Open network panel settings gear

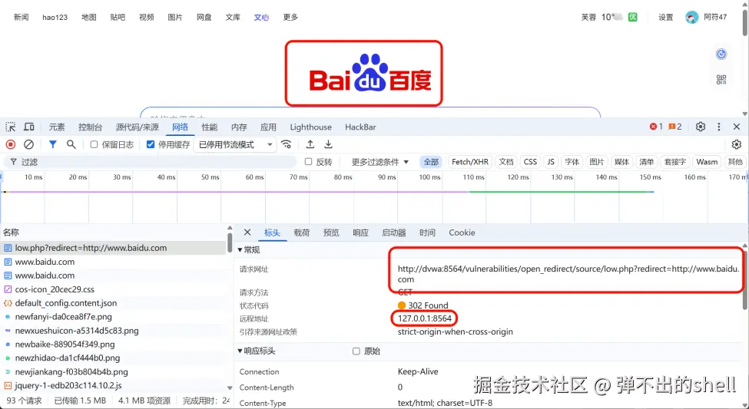click(x=737, y=144)
